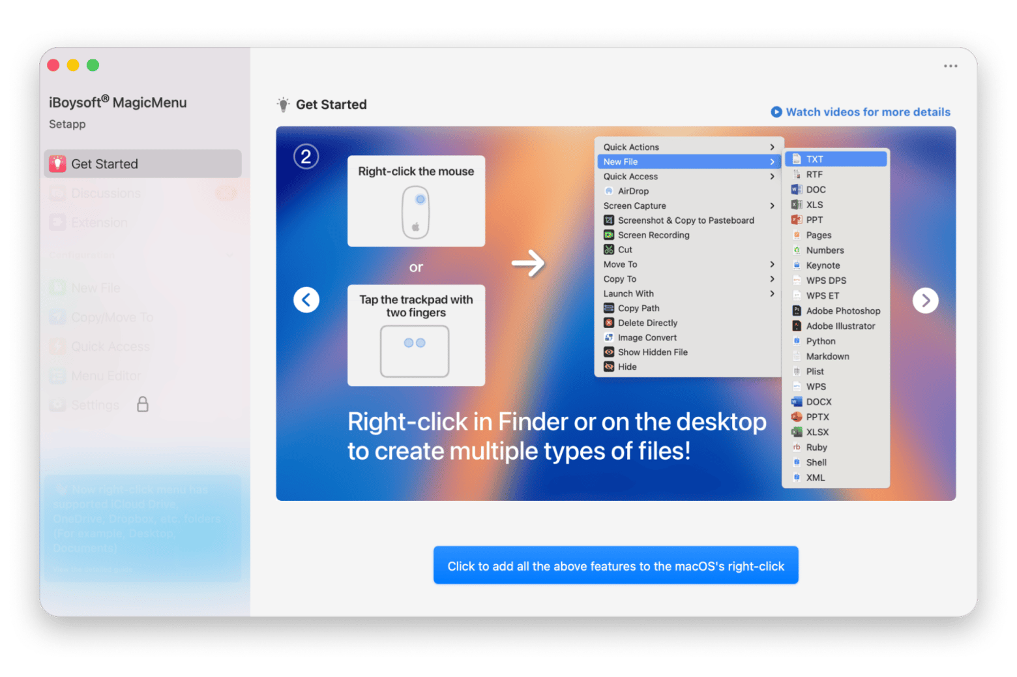Click the XLSX file icon

coord(797,432)
